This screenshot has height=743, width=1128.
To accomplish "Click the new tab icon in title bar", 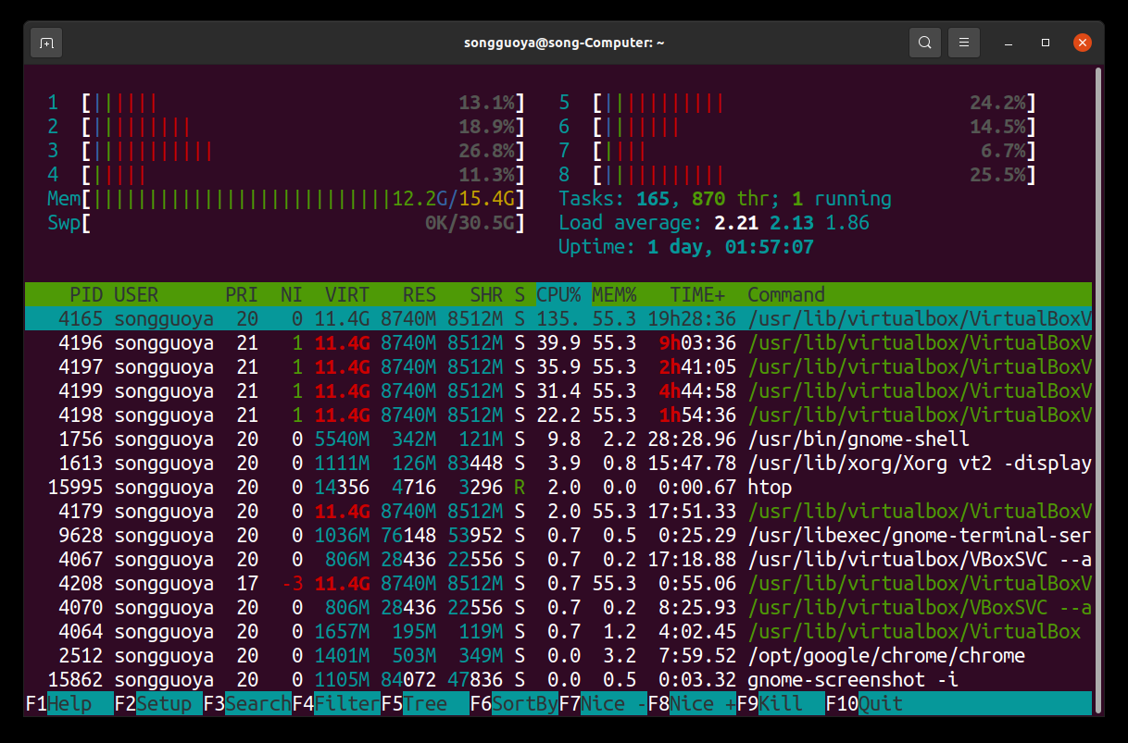I will coord(46,43).
